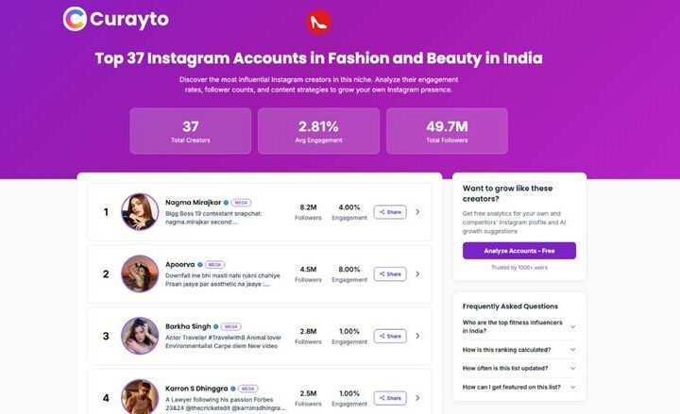The width and height of the screenshot is (680, 414).
Task: Expand the top fitness influencers FAQ
Action: [x=572, y=326]
